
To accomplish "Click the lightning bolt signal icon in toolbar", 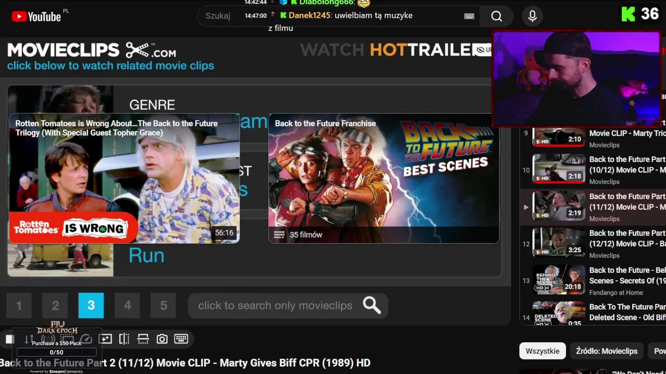I will click(48, 339).
